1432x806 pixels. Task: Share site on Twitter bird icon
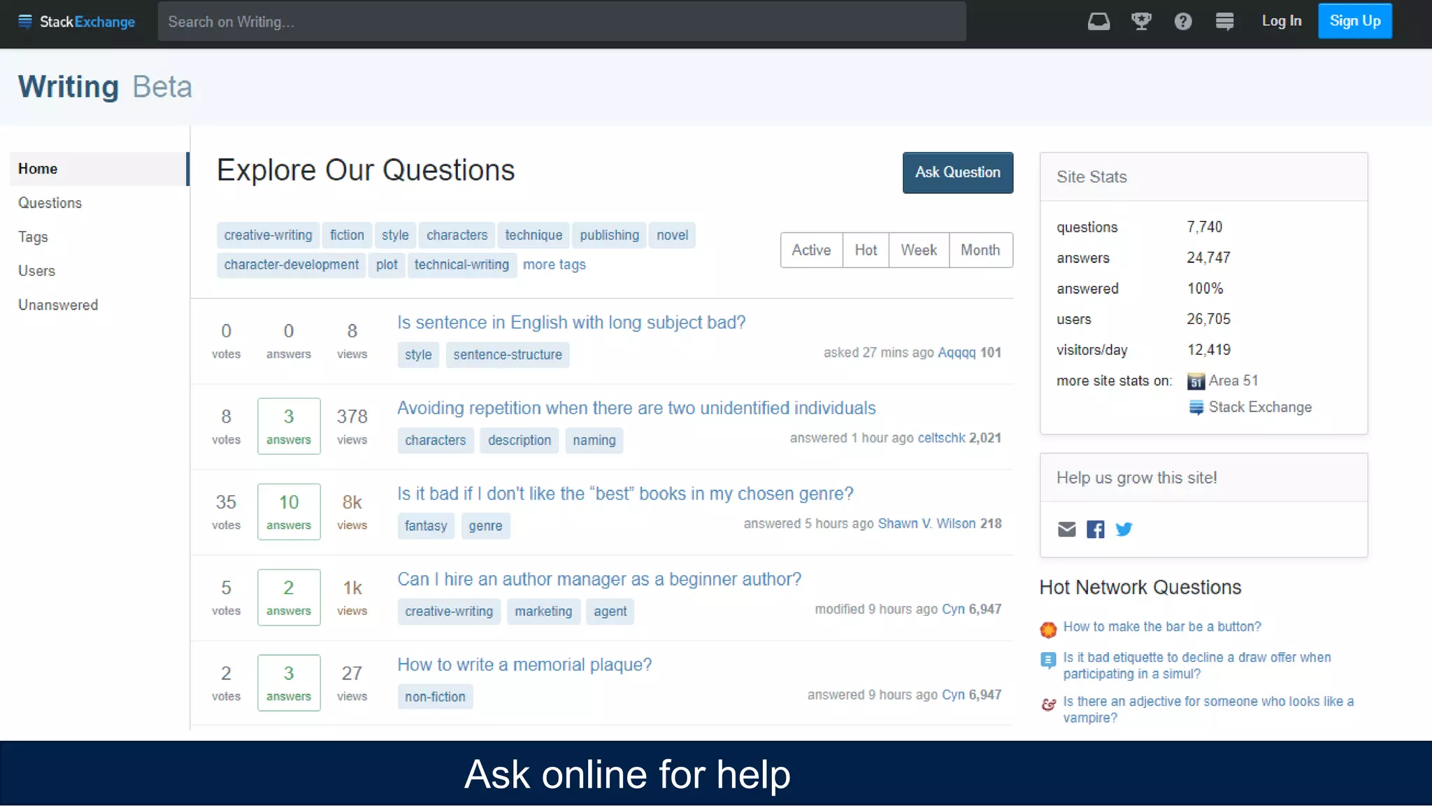pyautogui.click(x=1124, y=530)
